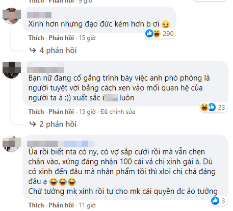The width and height of the screenshot is (233, 211).
Task: Click Thích under the "Bạn nữ đang cố gắng" comment
Action: [36, 112]
